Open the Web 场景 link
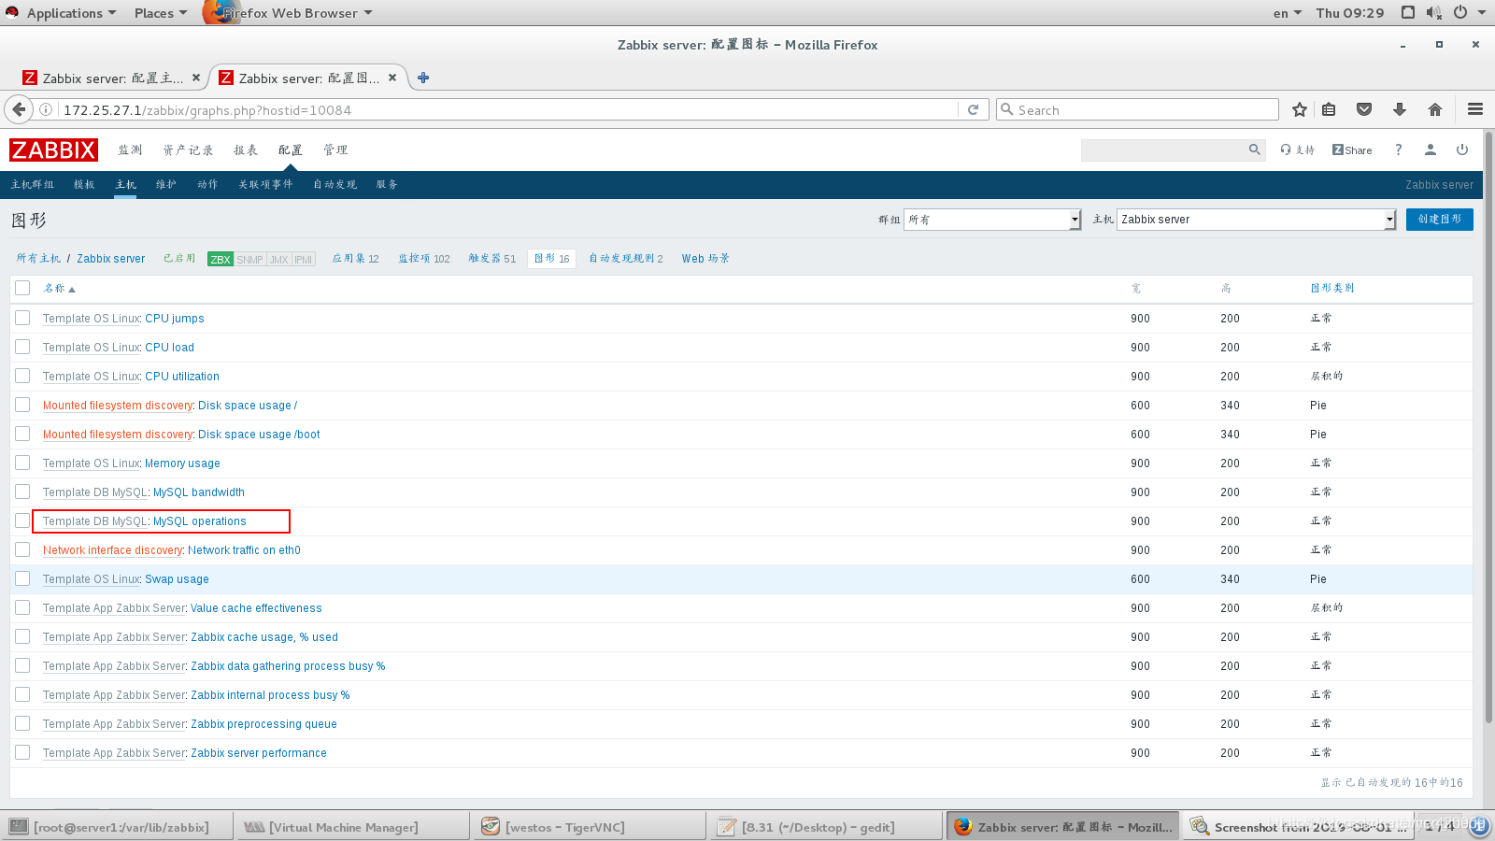The height and width of the screenshot is (841, 1495). point(705,259)
